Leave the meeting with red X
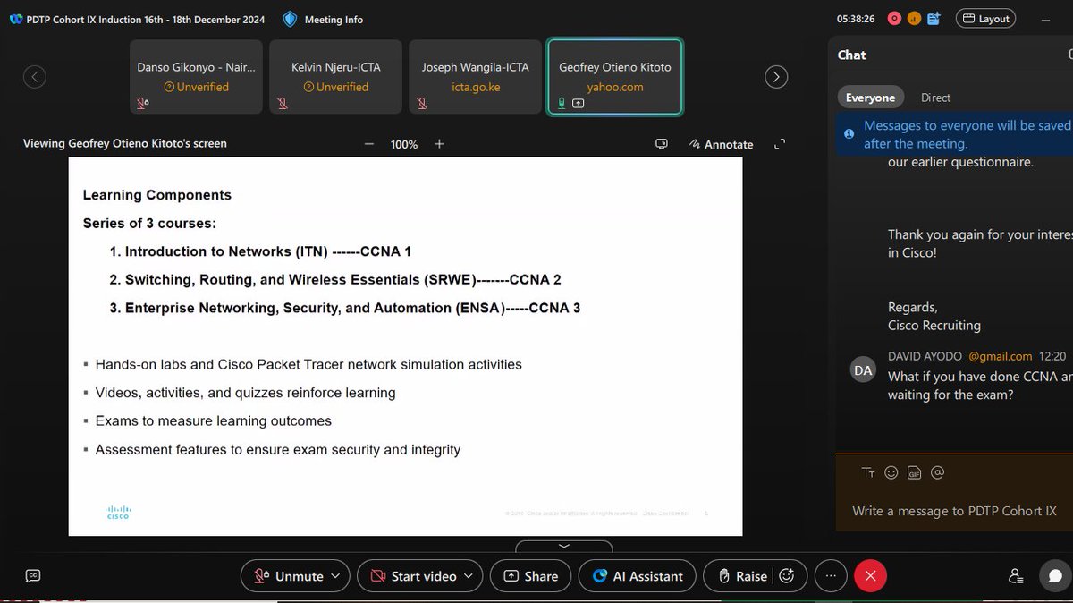 pyautogui.click(x=872, y=576)
